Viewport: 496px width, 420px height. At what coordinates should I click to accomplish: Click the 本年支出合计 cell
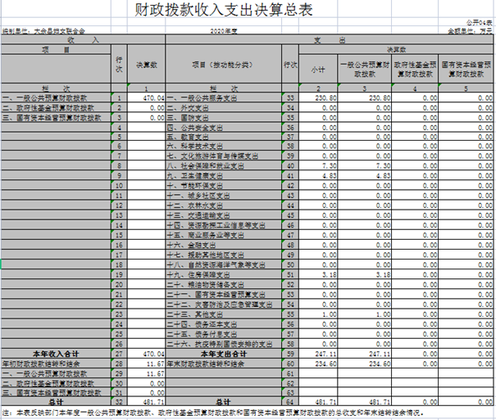coord(221,353)
